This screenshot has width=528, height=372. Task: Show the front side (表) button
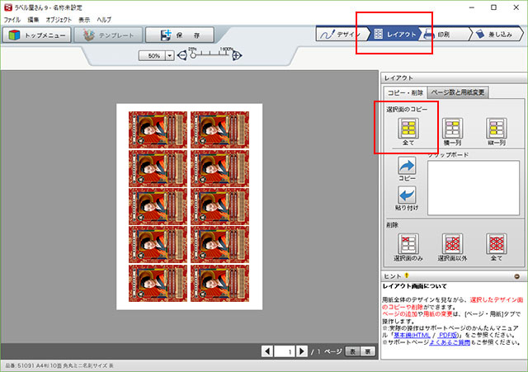pos(352,351)
